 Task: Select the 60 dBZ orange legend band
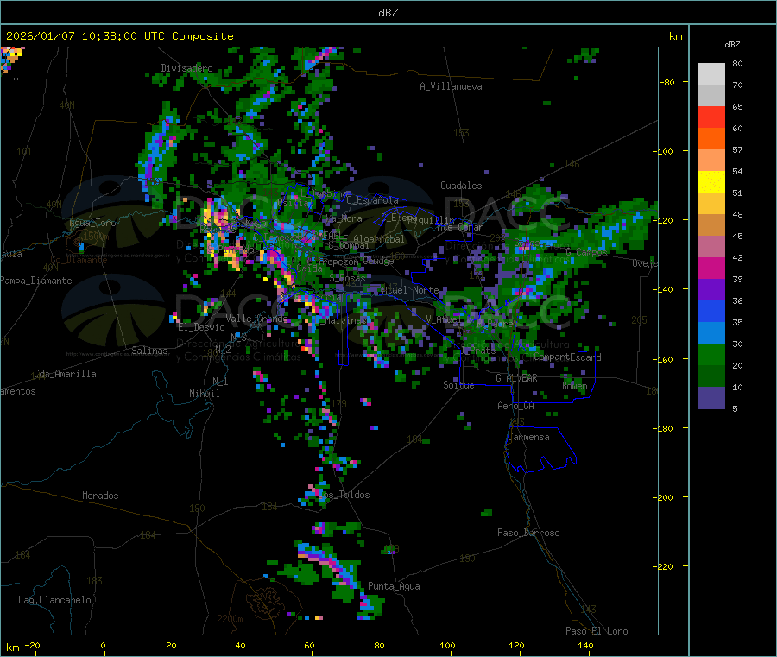pos(711,139)
